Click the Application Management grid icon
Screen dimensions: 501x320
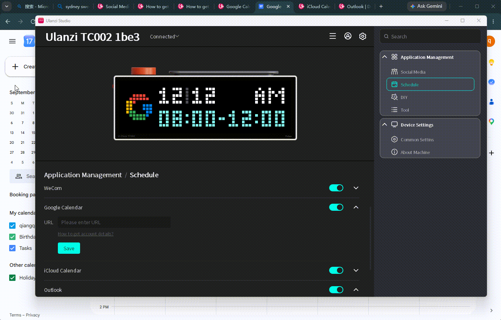click(394, 57)
